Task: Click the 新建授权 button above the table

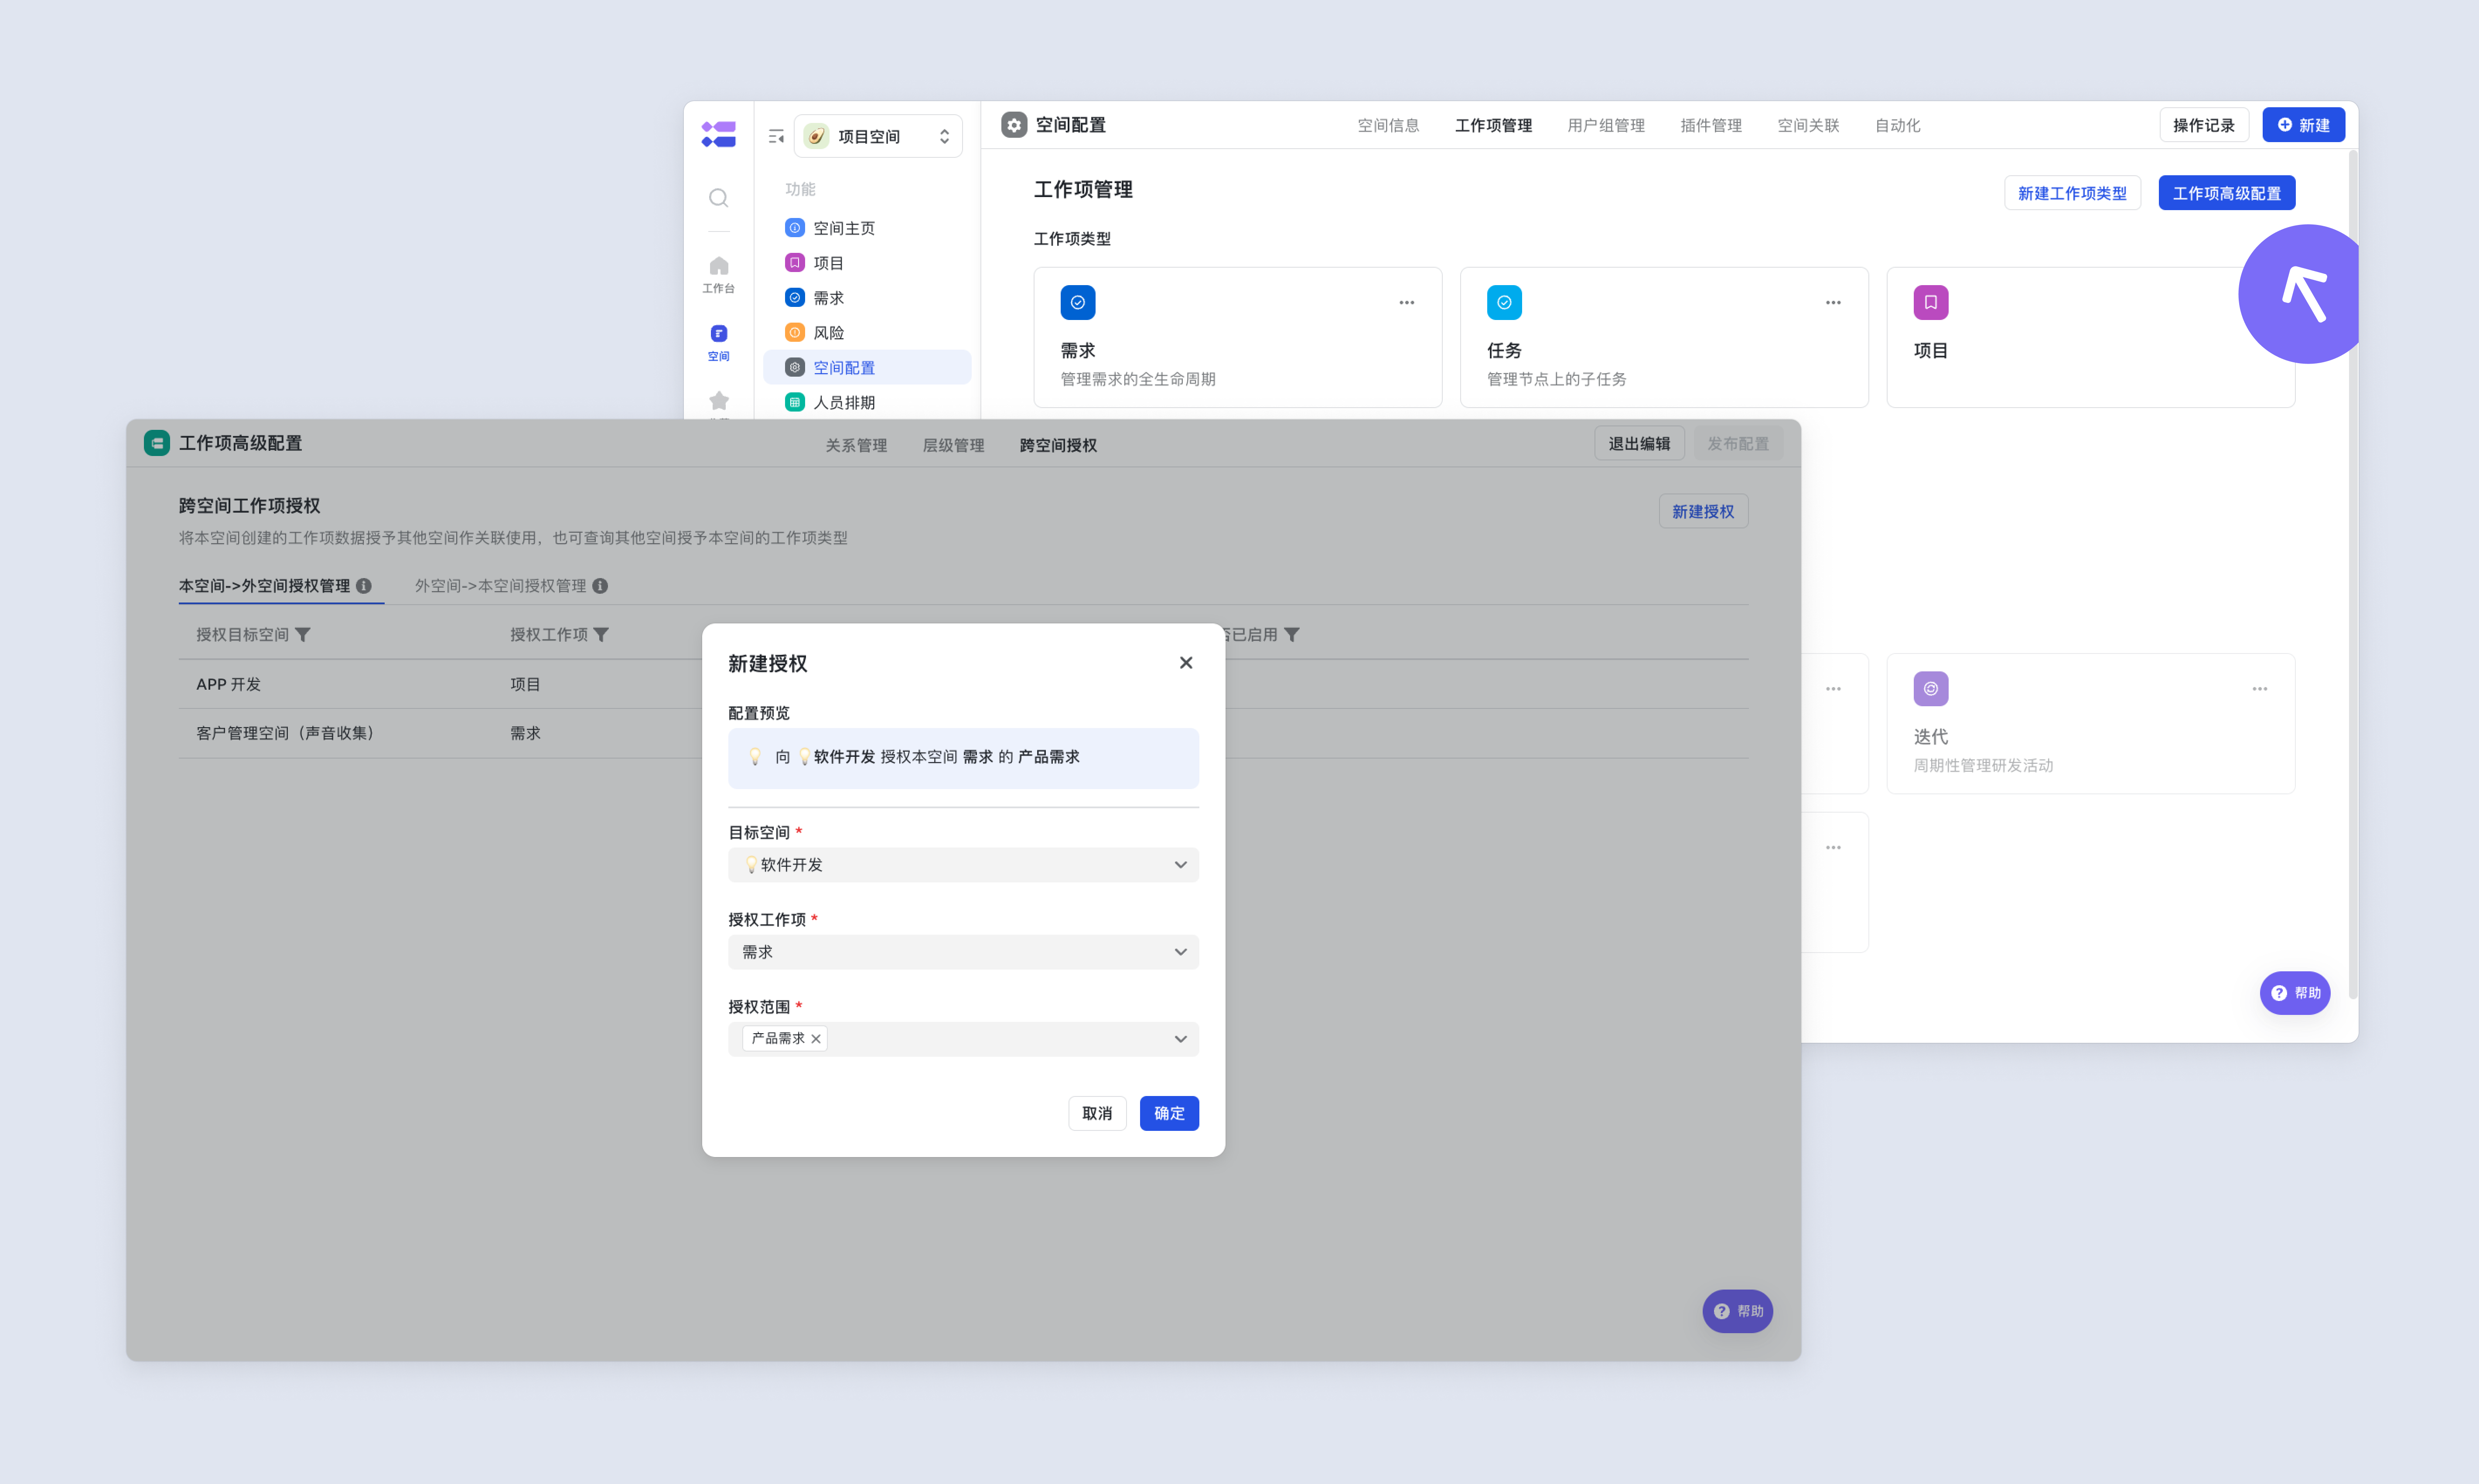Action: click(1703, 512)
